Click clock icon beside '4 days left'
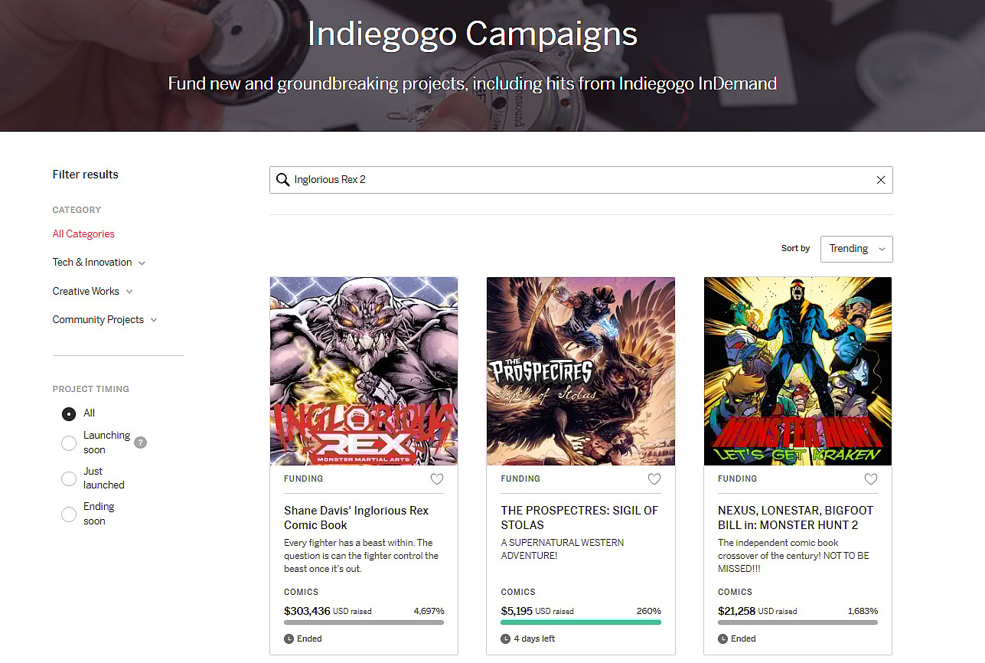 505,639
